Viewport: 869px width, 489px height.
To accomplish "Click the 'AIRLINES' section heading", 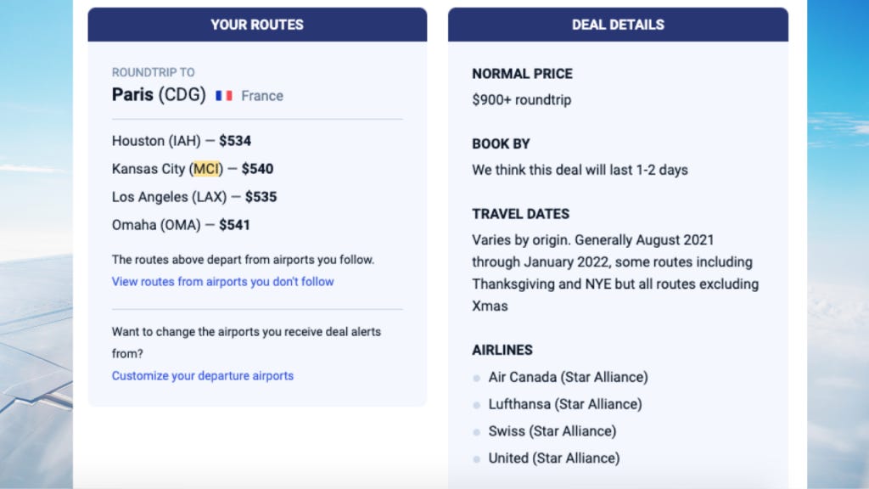I will click(502, 350).
